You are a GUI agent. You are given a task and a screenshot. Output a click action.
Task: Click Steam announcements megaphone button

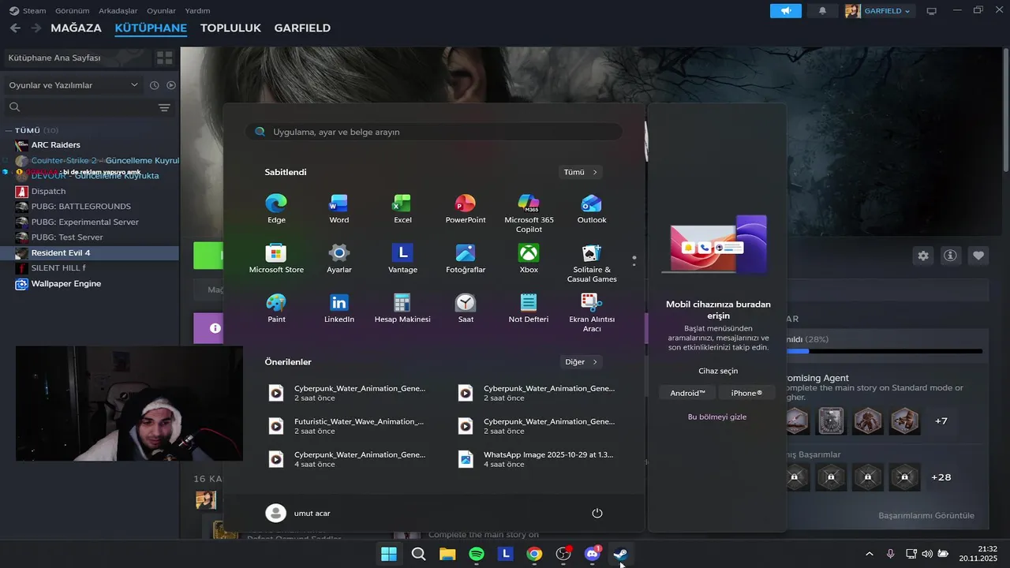[x=786, y=11]
